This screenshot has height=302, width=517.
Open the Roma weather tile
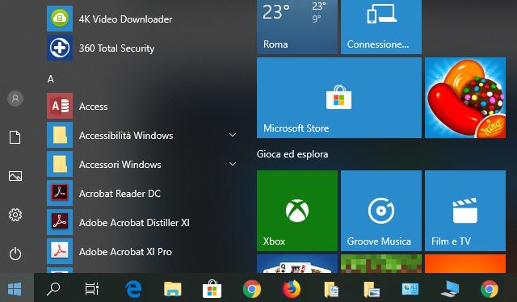point(297,27)
